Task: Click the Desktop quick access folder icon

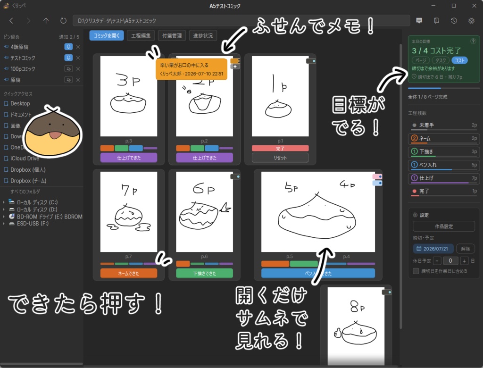Action: click(x=6, y=103)
